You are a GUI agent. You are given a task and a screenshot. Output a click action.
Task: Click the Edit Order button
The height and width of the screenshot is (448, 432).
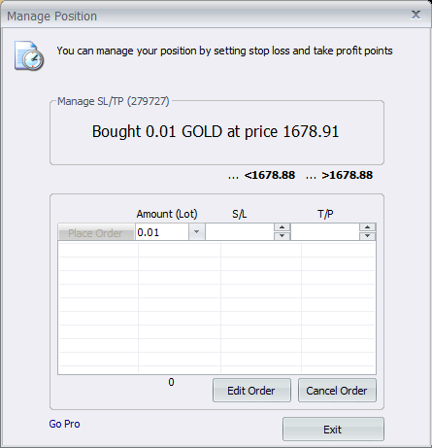tap(251, 391)
